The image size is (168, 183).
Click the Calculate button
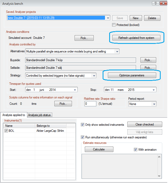[99, 149]
